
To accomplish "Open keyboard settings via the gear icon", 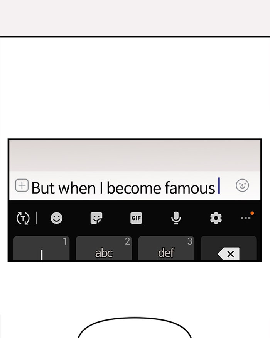I will tap(216, 218).
